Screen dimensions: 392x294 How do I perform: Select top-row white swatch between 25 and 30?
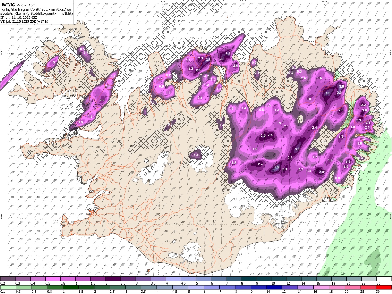[369, 279]
